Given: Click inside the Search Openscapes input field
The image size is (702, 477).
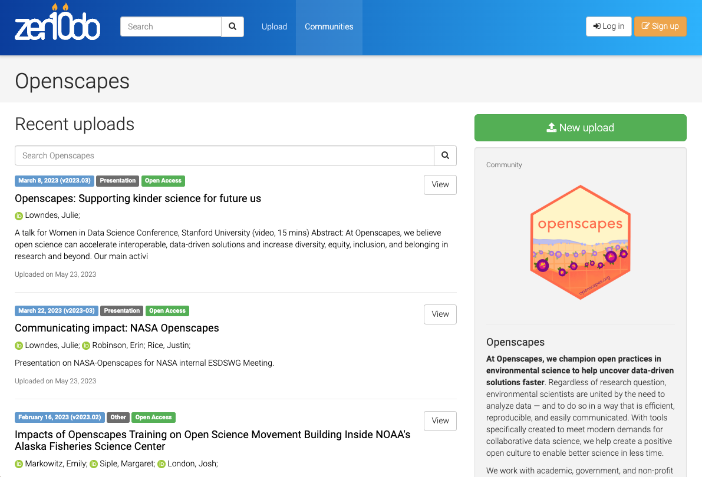Looking at the screenshot, I should point(224,155).
